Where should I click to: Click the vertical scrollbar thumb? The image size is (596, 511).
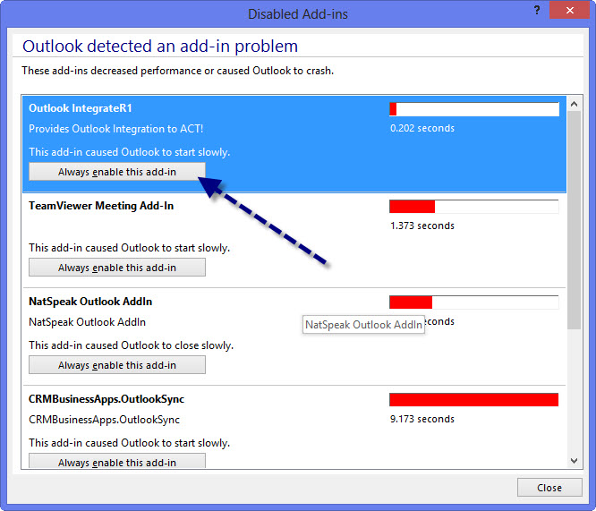574,220
